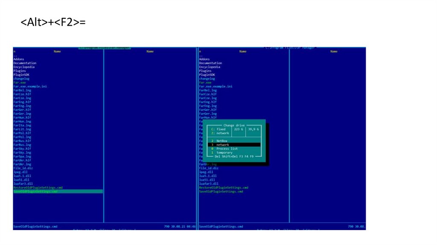Image resolution: width=437 pixels, height=245 pixels.
Task: Select PluginSDK folder in left panel
Action: coord(21,75)
